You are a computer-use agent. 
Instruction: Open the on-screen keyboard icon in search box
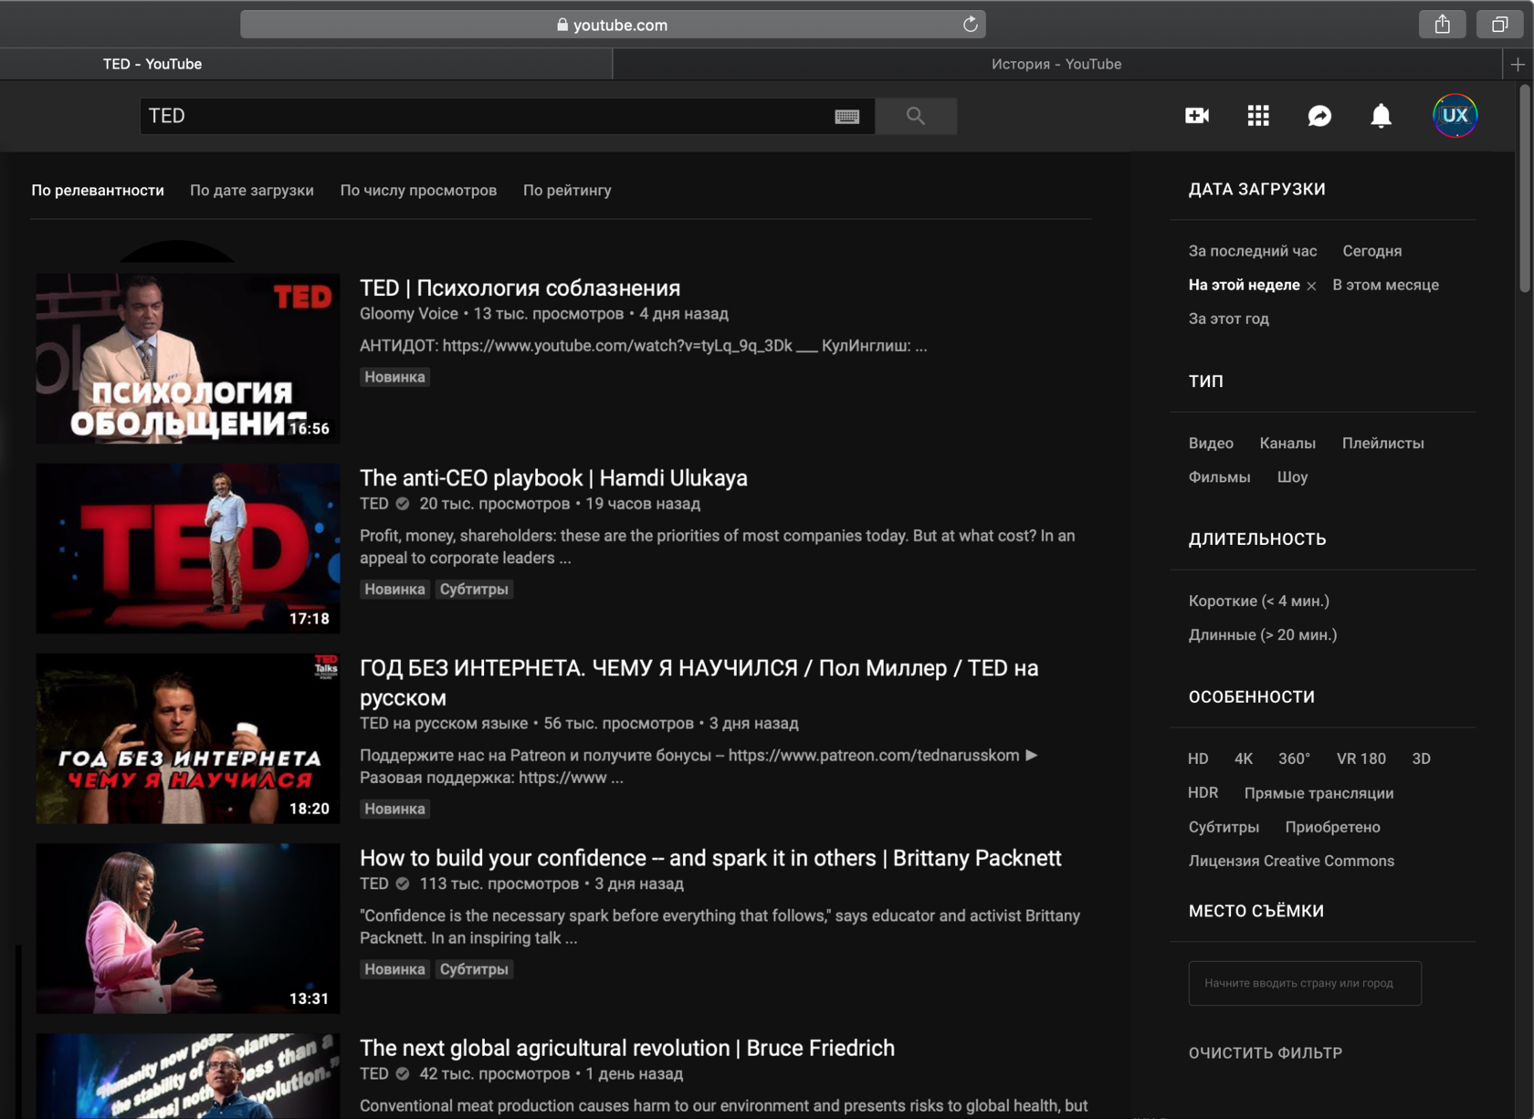point(846,116)
